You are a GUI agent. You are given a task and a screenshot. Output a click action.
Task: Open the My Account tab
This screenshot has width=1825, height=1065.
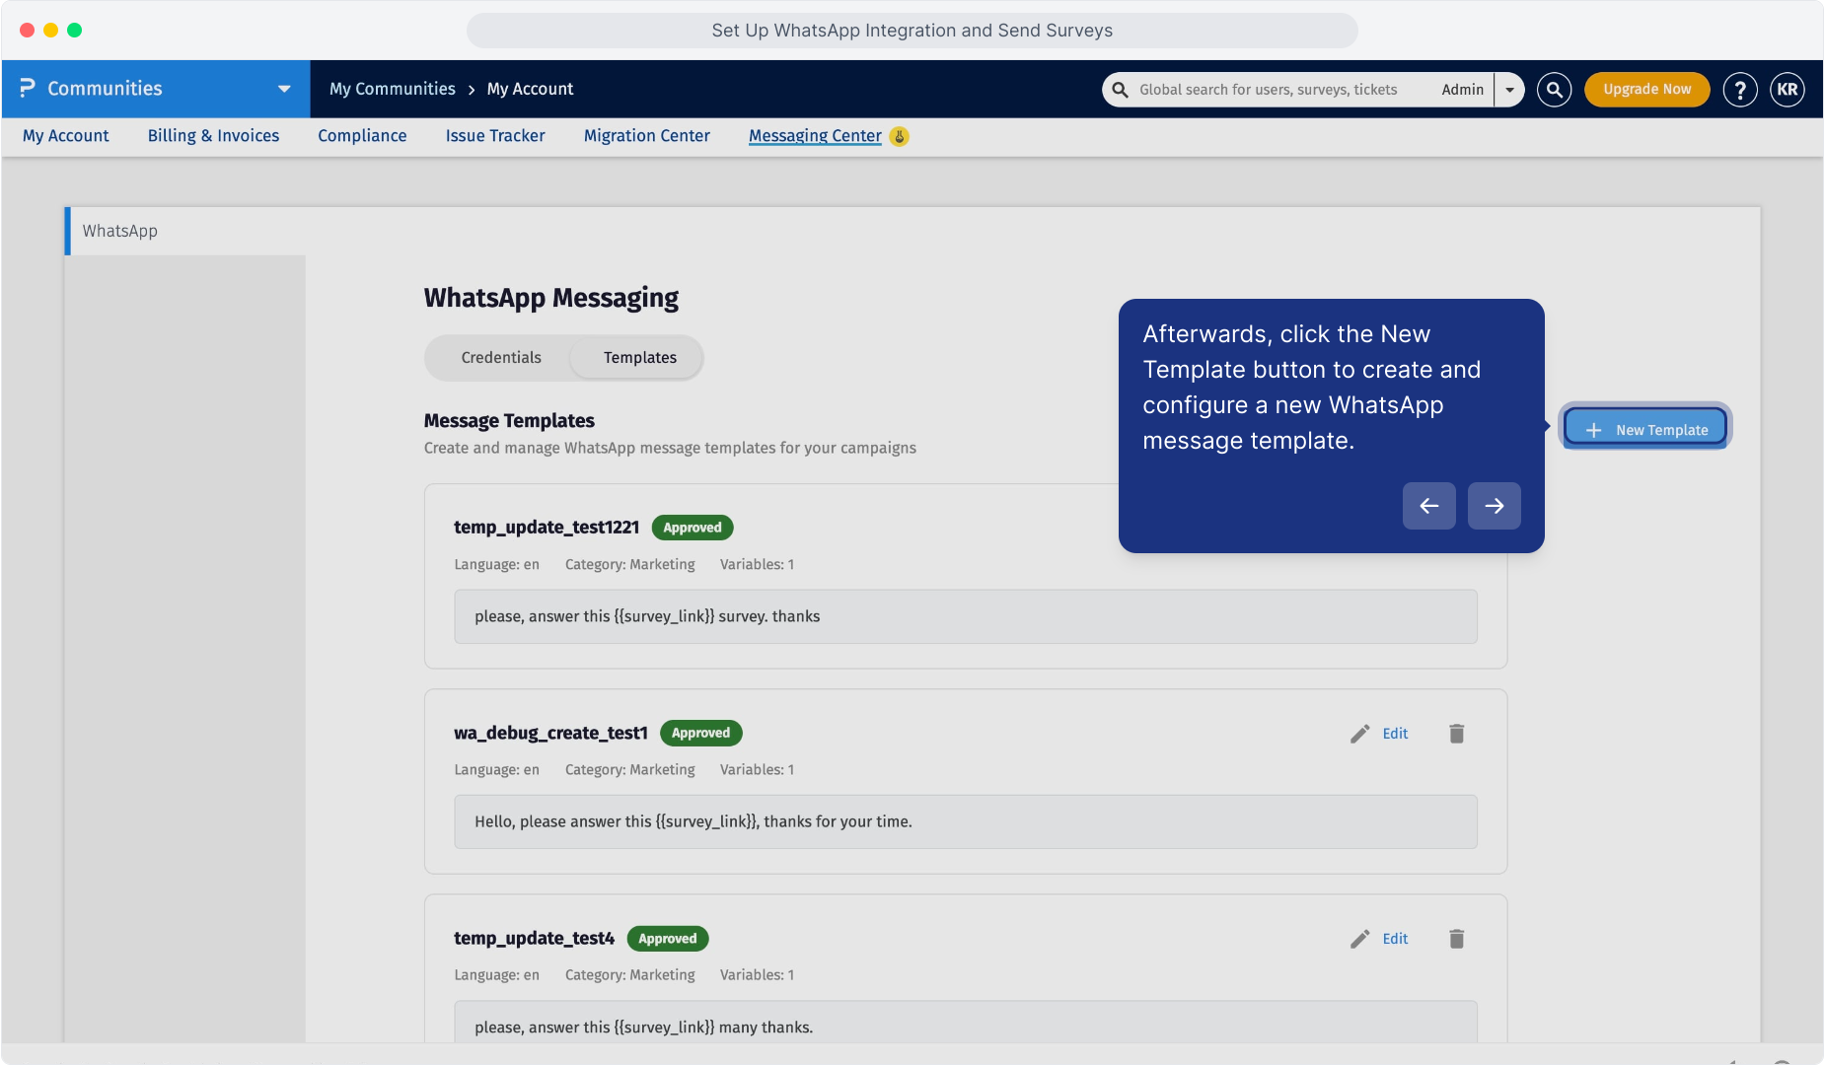point(66,136)
